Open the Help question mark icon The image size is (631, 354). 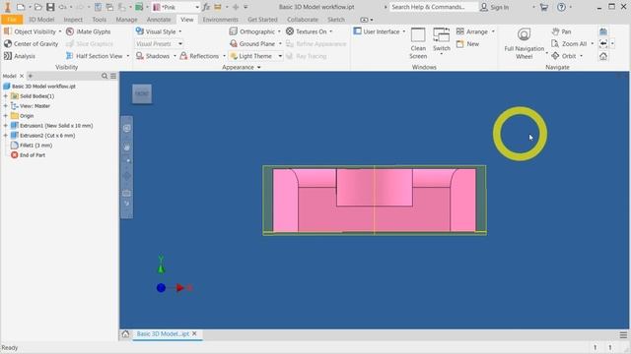[x=561, y=7]
